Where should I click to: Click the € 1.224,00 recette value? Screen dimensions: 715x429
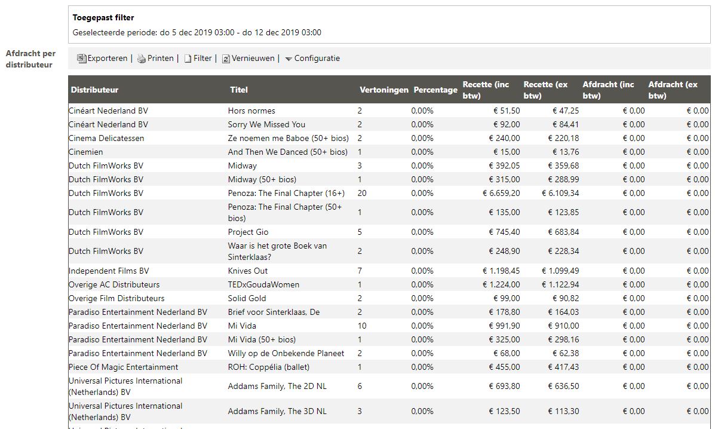(x=501, y=284)
